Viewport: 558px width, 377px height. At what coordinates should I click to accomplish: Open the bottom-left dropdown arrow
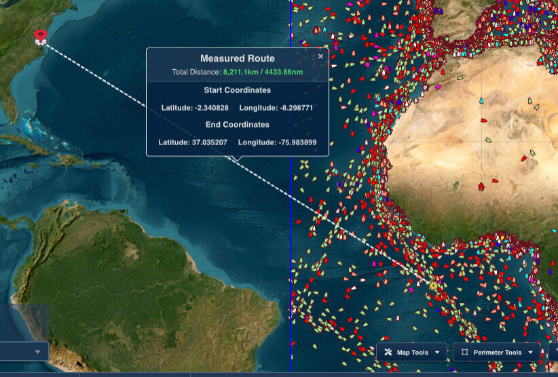(x=37, y=352)
